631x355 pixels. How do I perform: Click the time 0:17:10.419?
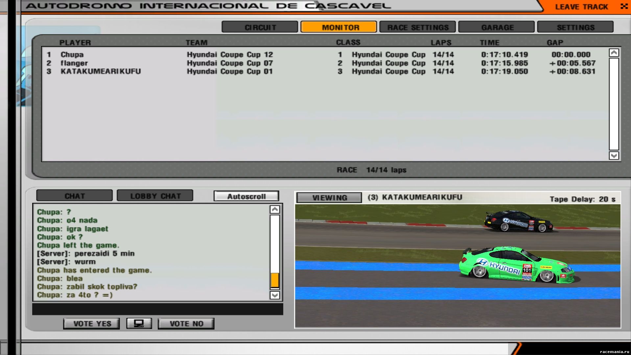504,55
